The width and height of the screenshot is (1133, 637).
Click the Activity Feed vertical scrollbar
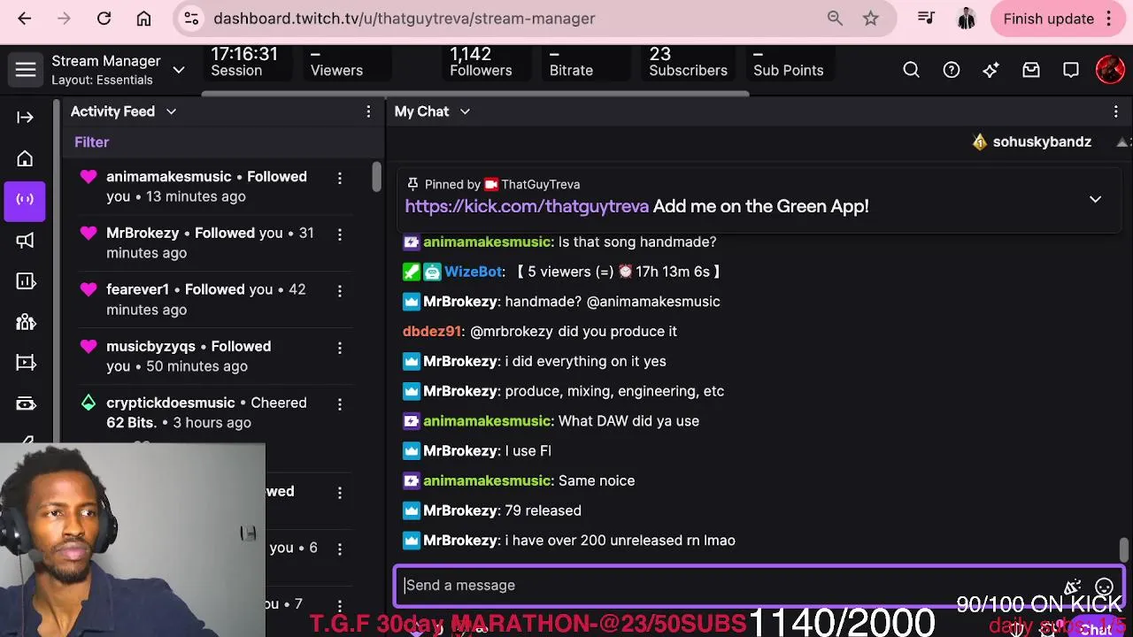pos(377,177)
